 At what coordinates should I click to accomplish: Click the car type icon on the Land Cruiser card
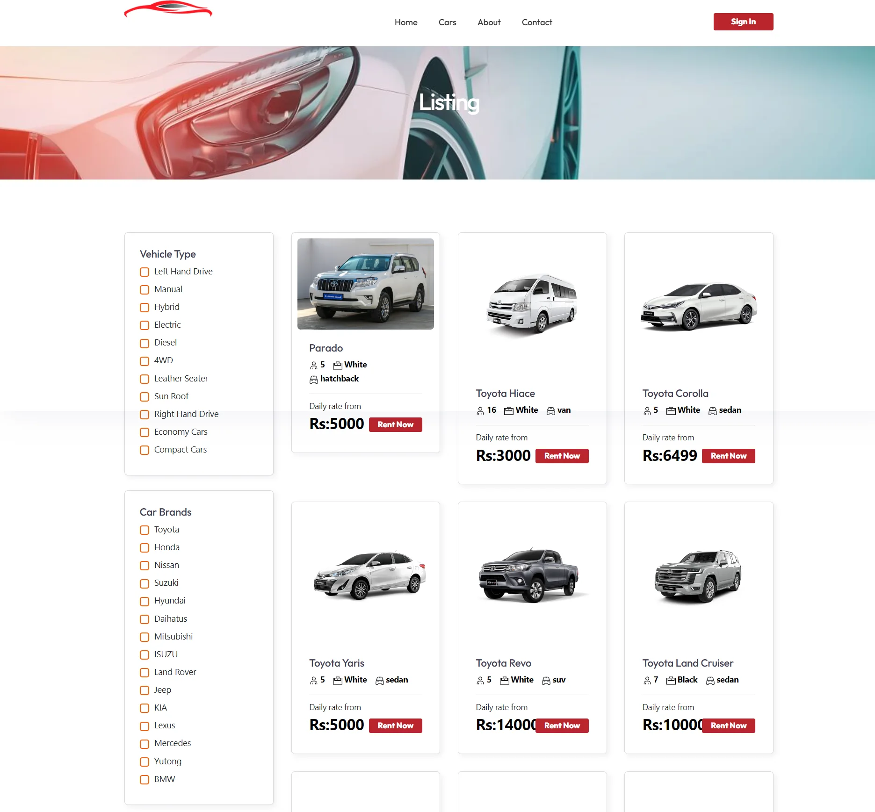pyautogui.click(x=710, y=681)
